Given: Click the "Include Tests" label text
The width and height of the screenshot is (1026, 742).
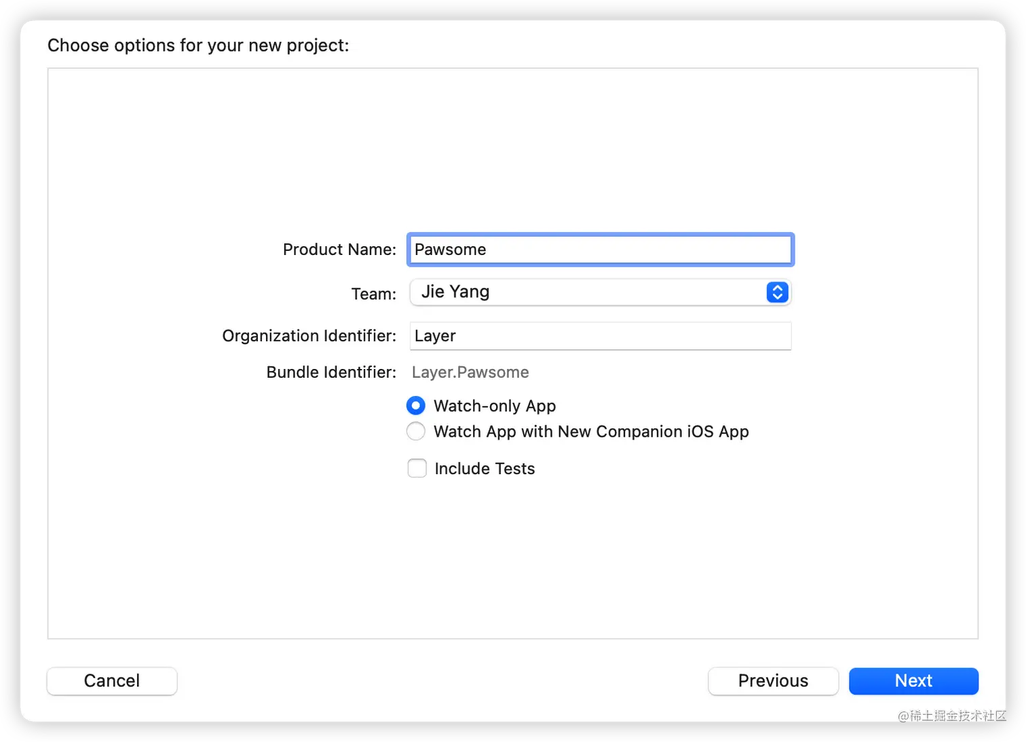Looking at the screenshot, I should coord(484,469).
